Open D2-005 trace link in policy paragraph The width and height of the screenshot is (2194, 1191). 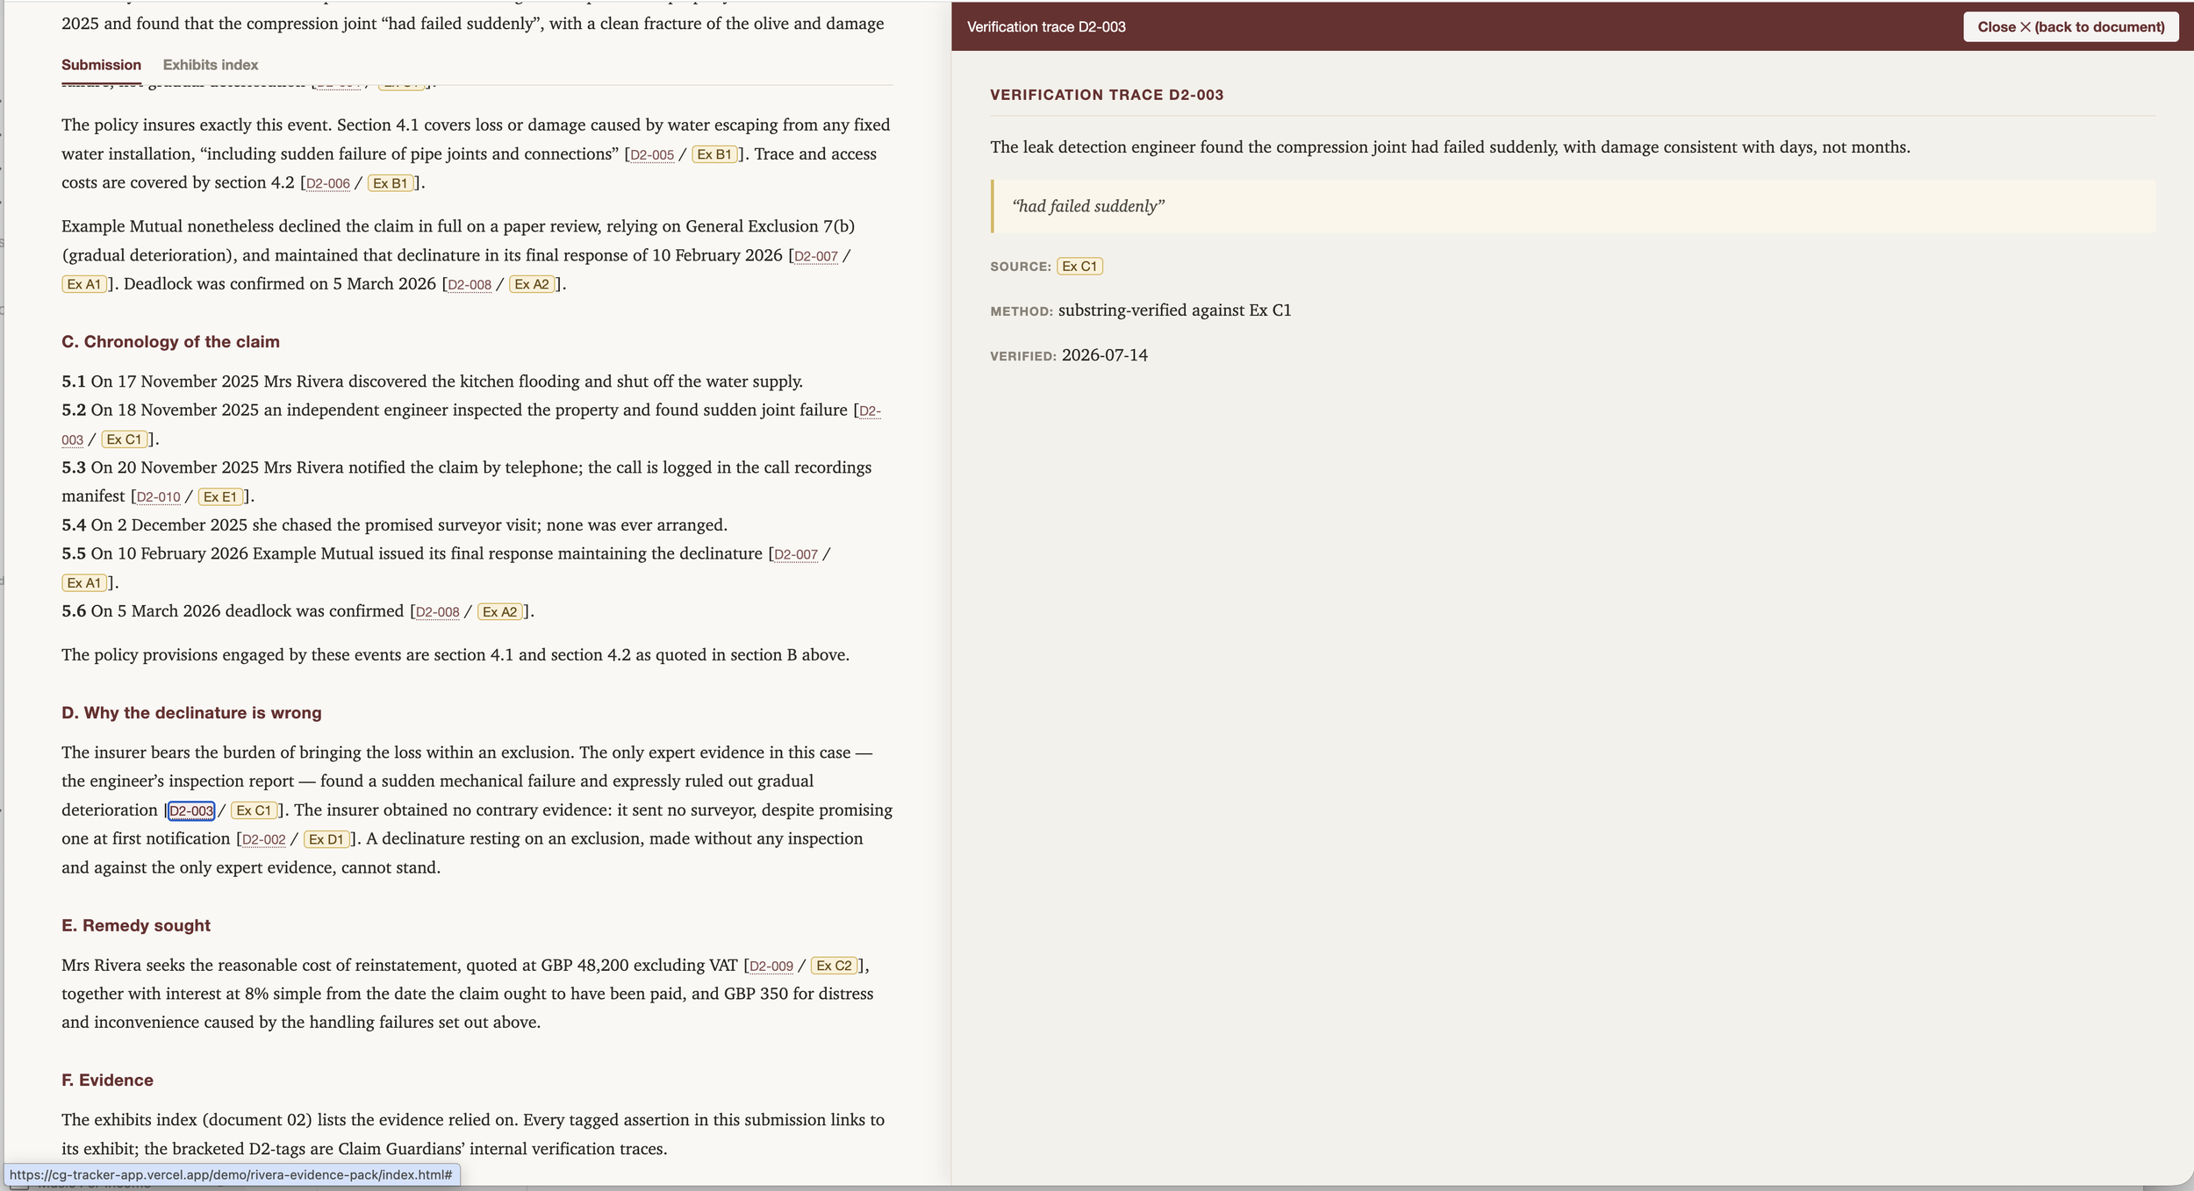[652, 155]
